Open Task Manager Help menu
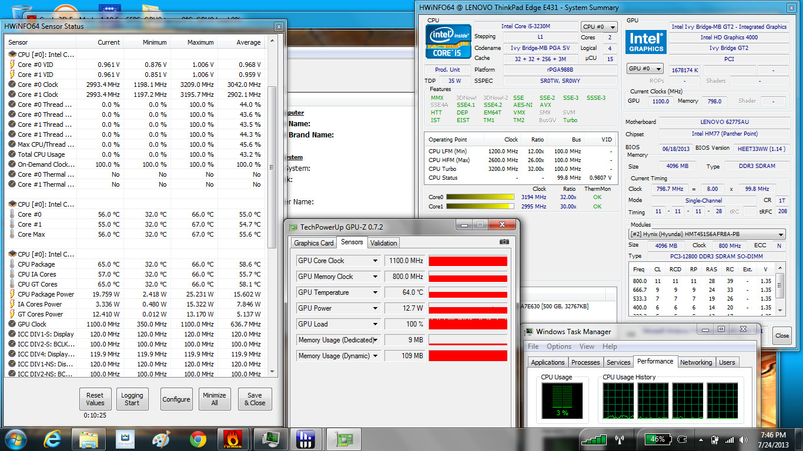Screen dimensions: 803x451 click(610, 346)
